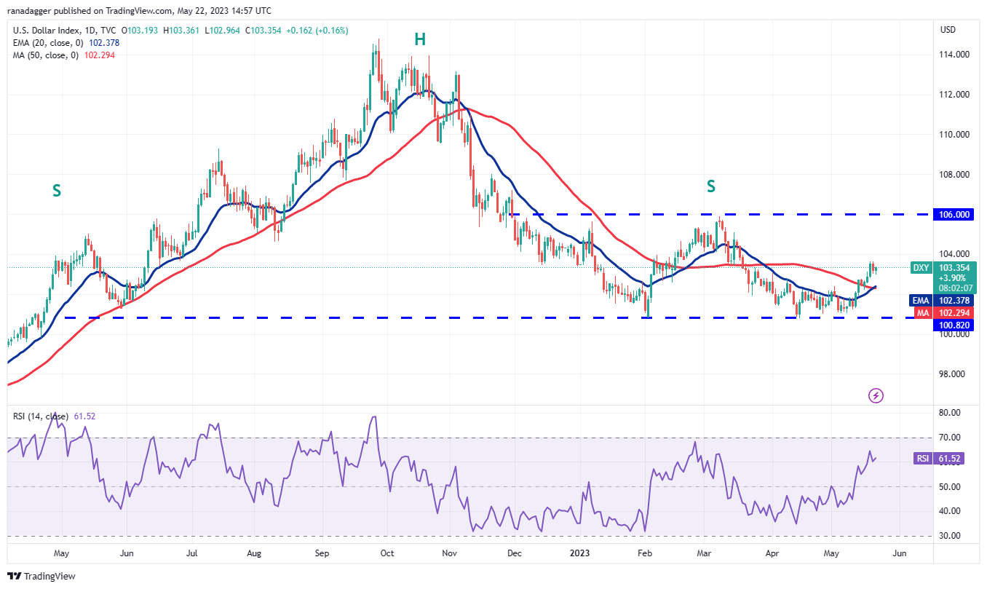Click Oct on the date axis
This screenshot has height=589, width=987.
click(x=387, y=553)
